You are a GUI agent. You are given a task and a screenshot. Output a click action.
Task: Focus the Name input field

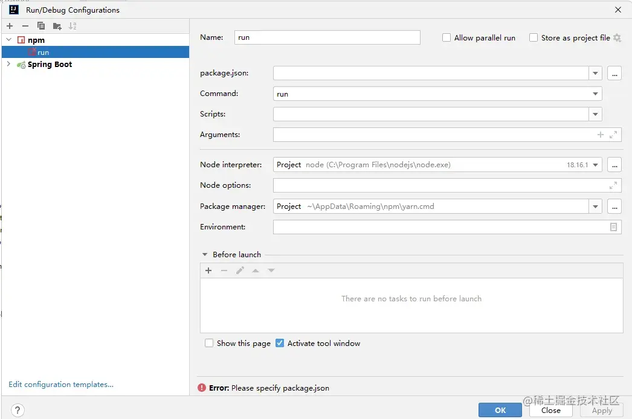coord(327,37)
